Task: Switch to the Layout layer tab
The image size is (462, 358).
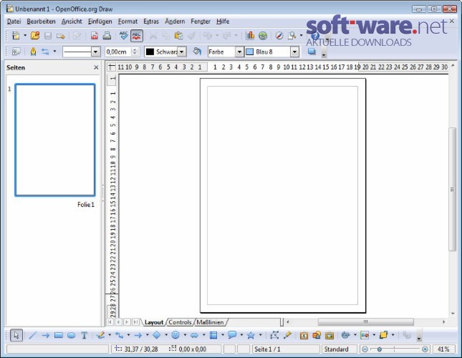Action: pos(153,322)
